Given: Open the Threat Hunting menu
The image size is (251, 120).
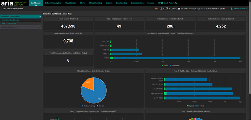Looking at the screenshot, I should [95, 3].
